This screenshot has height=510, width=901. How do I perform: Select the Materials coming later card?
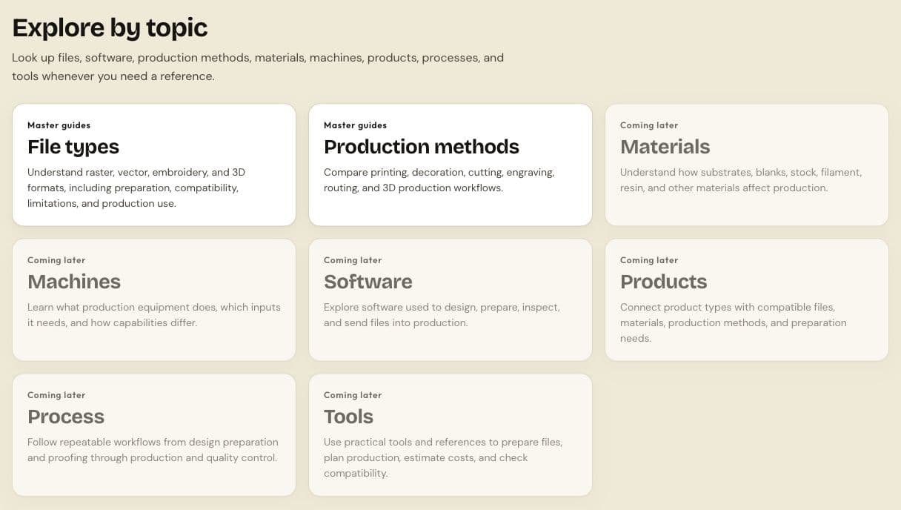click(747, 165)
